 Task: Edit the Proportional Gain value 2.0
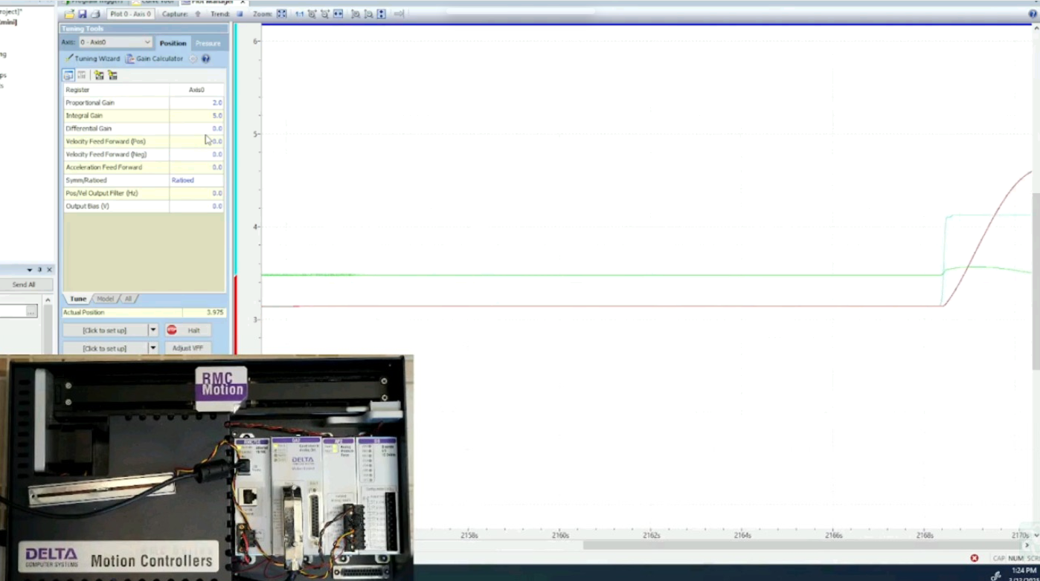coord(196,103)
